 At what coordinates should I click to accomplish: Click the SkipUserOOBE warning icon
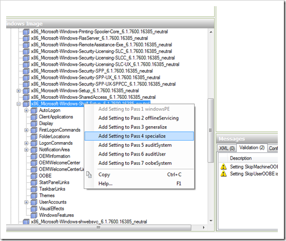224,174
